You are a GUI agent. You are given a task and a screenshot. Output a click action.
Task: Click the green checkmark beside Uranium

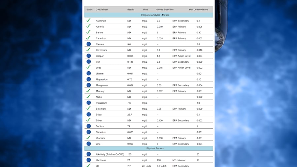point(88,138)
